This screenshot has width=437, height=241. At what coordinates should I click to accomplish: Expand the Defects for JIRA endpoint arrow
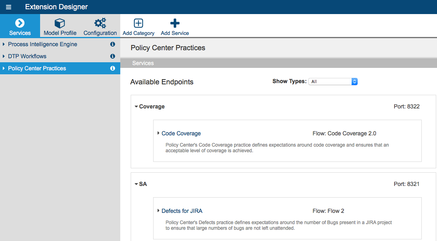click(x=158, y=210)
